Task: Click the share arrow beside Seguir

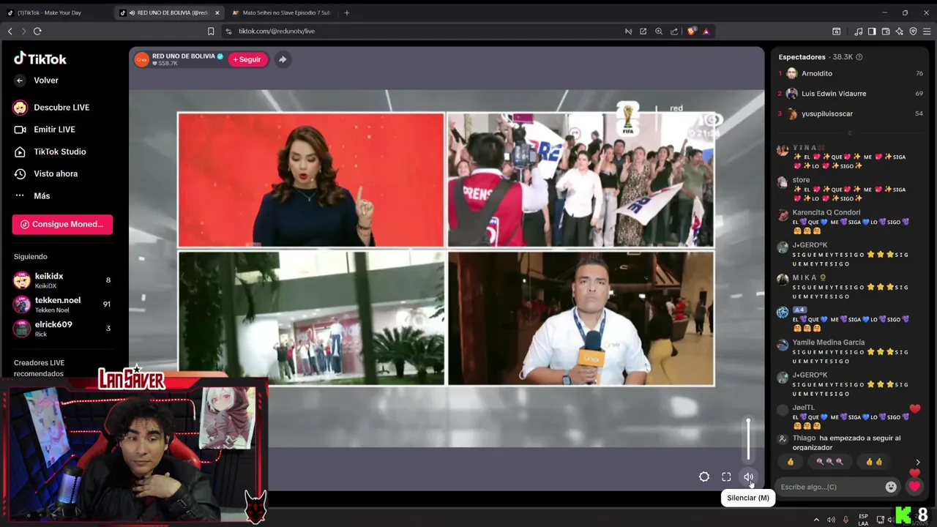Action: (283, 59)
